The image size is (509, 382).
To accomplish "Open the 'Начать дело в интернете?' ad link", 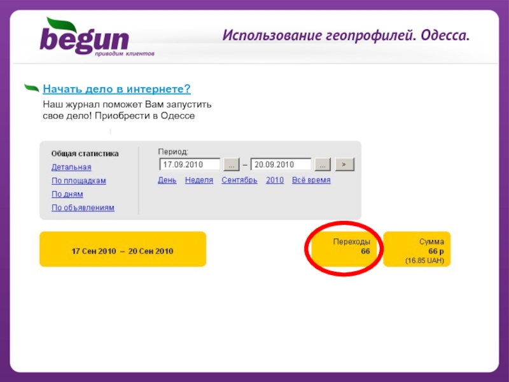I will (x=116, y=89).
